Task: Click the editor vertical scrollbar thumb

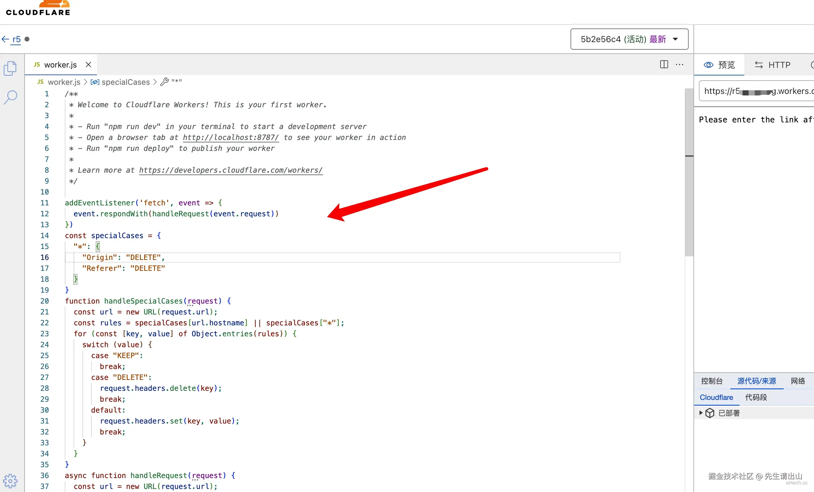Action: pos(689,172)
